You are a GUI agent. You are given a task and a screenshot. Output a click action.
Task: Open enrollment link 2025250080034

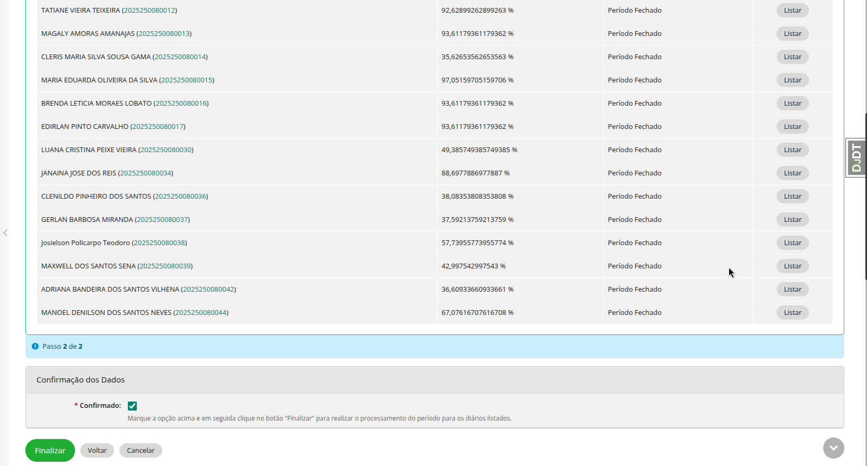[146, 173]
